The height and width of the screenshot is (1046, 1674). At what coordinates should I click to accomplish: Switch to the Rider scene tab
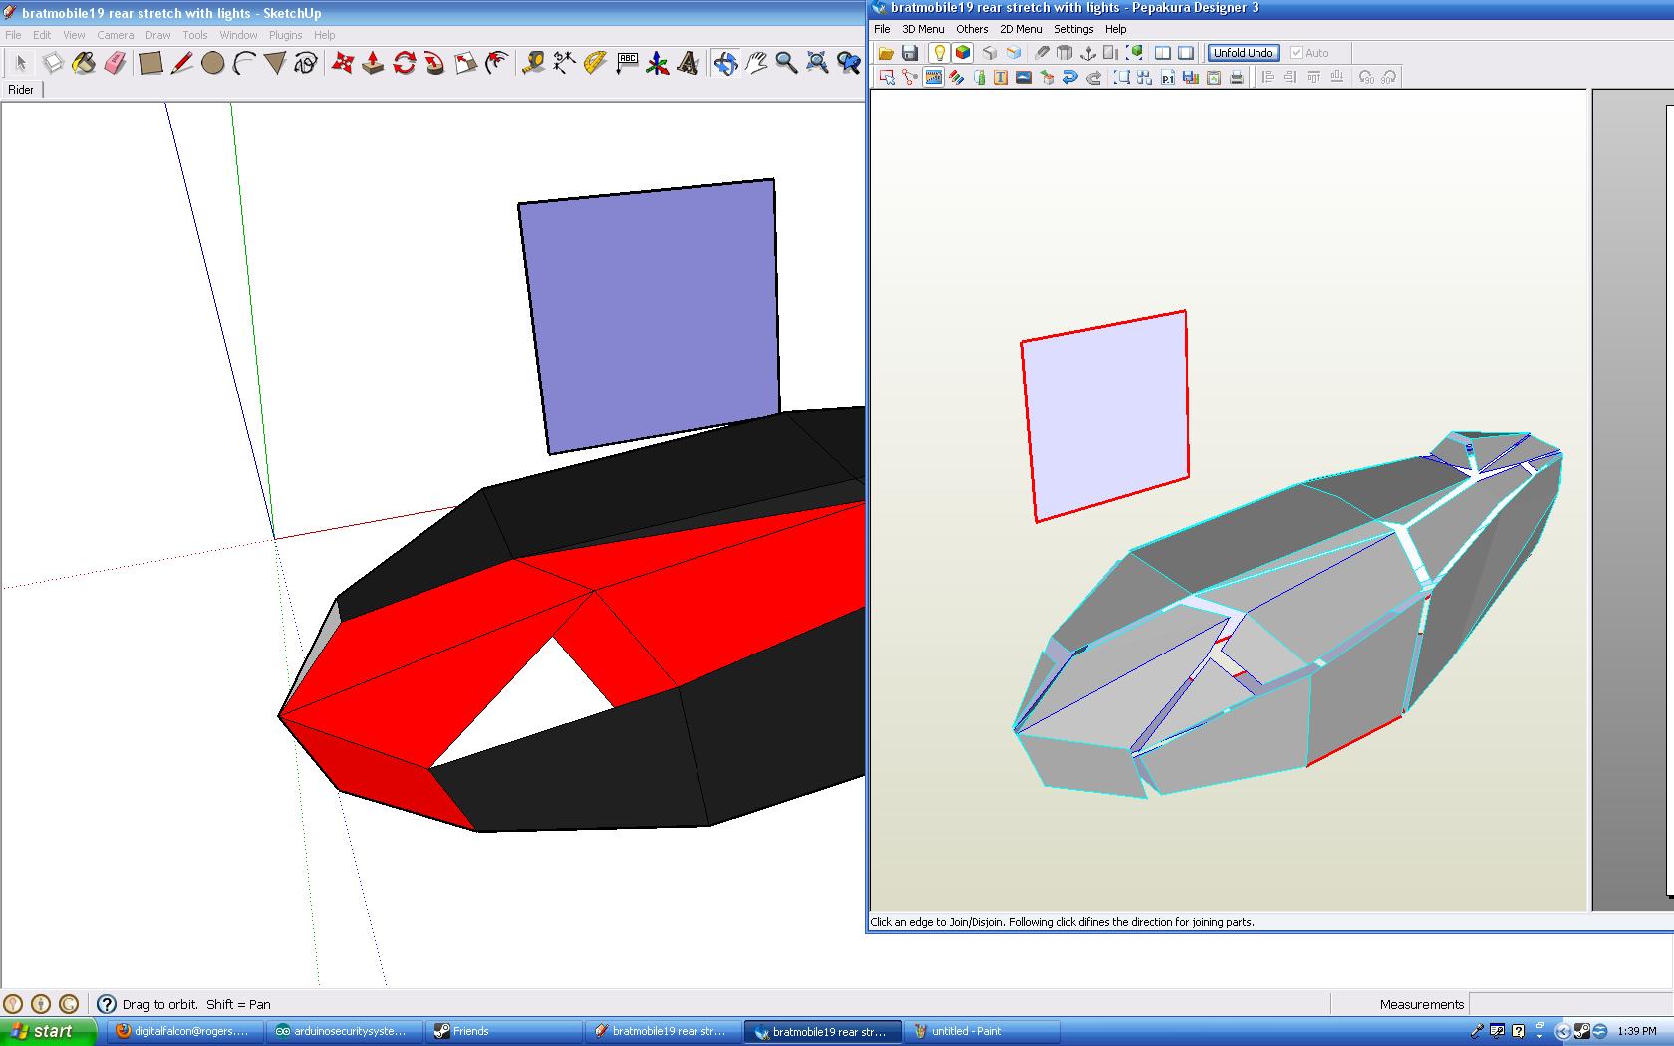(x=21, y=90)
